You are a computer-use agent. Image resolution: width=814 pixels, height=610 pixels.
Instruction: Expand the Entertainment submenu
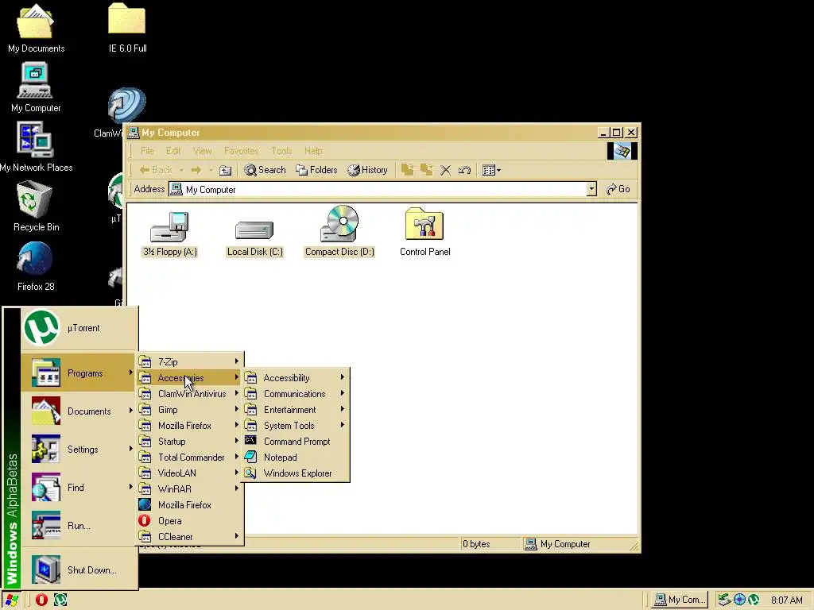click(296, 410)
